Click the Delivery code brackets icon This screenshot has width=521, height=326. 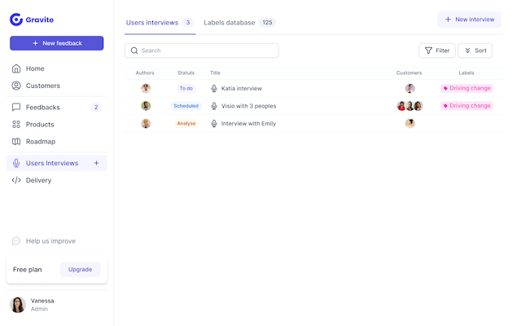tap(16, 180)
